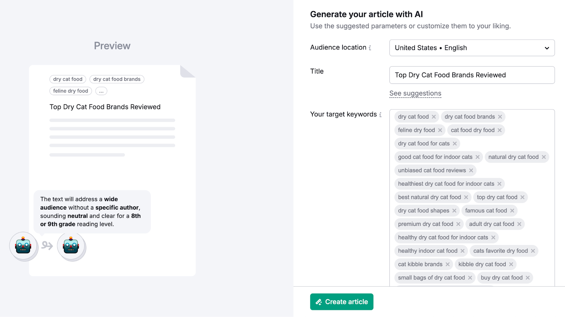Click the 'dry cat food brands' preview tag
This screenshot has height=317, width=565.
coord(117,79)
